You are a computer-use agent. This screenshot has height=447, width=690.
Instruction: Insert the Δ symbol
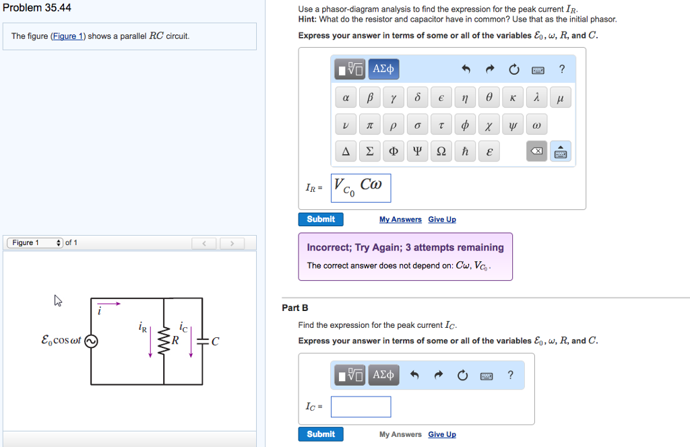(345, 151)
